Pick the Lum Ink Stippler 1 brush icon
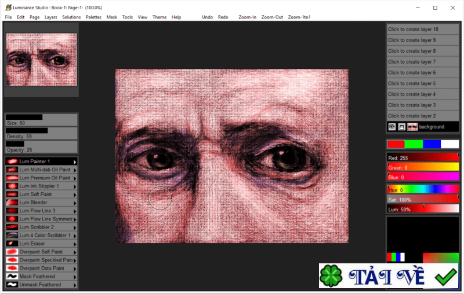This screenshot has width=464, height=294. tap(12, 186)
